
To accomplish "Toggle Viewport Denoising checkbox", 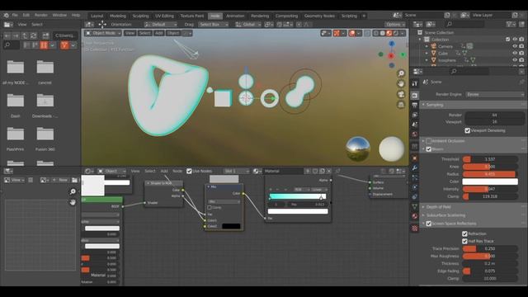I will pyautogui.click(x=468, y=130).
